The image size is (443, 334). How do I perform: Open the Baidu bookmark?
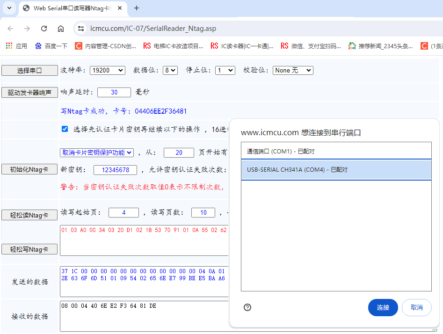tap(51, 46)
